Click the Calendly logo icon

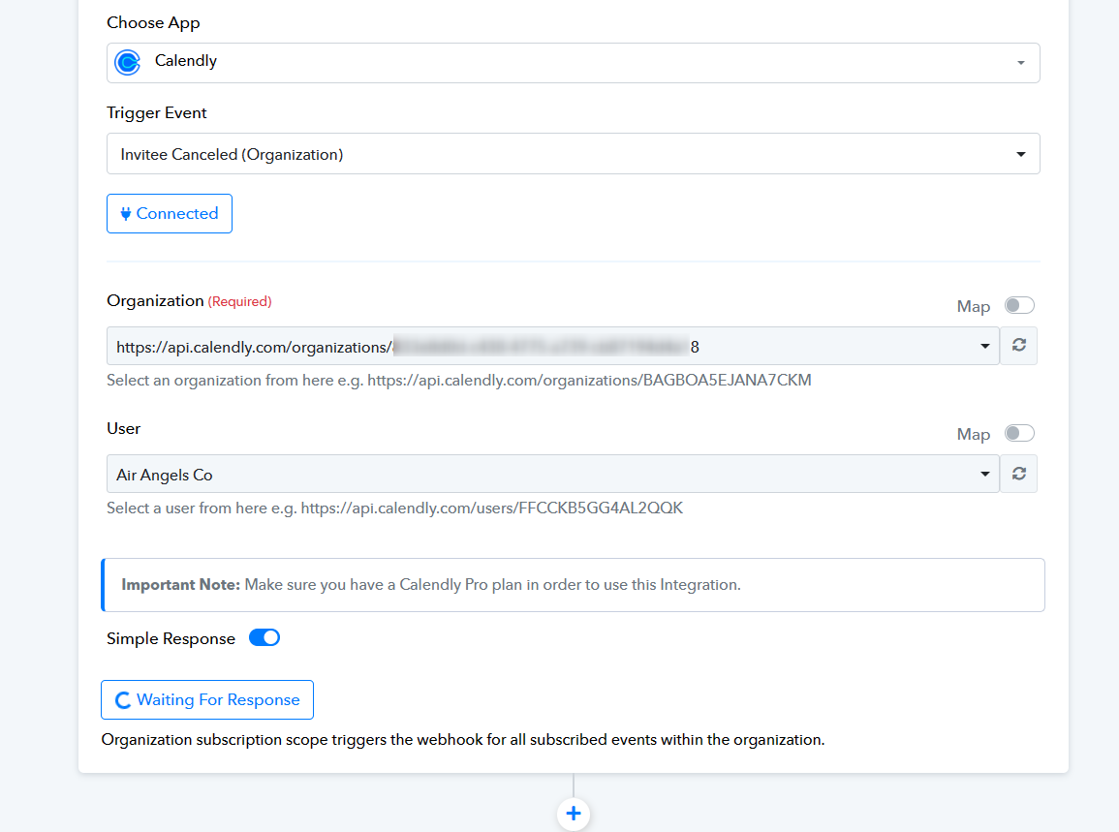point(127,62)
